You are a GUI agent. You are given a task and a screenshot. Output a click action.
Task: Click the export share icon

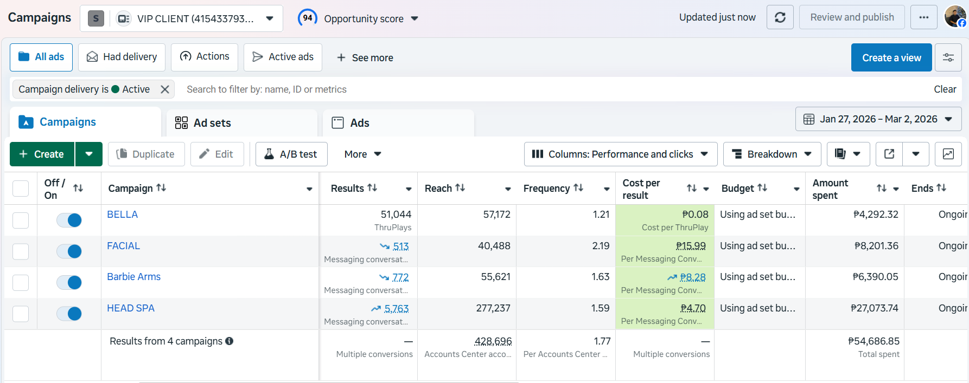pyautogui.click(x=889, y=154)
